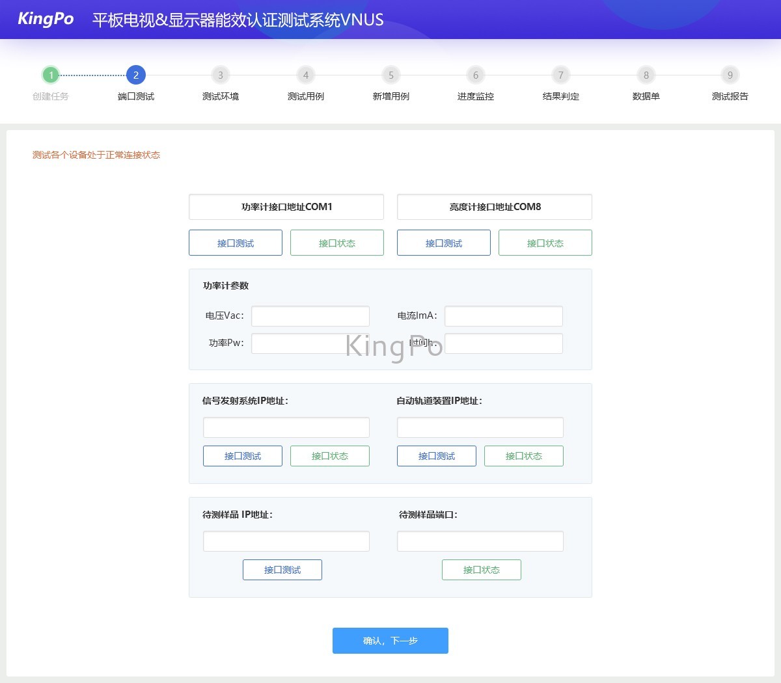781x683 pixels.
Task: Open step 4 测试用例 circle
Action: point(306,75)
